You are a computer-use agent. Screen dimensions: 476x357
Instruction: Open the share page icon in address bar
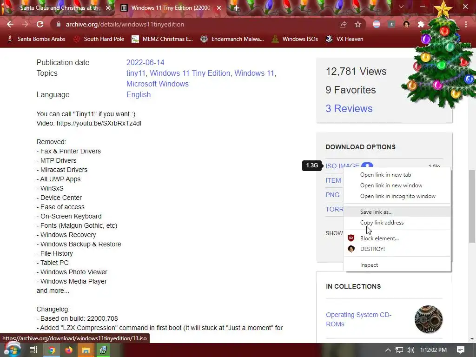pyautogui.click(x=343, y=24)
